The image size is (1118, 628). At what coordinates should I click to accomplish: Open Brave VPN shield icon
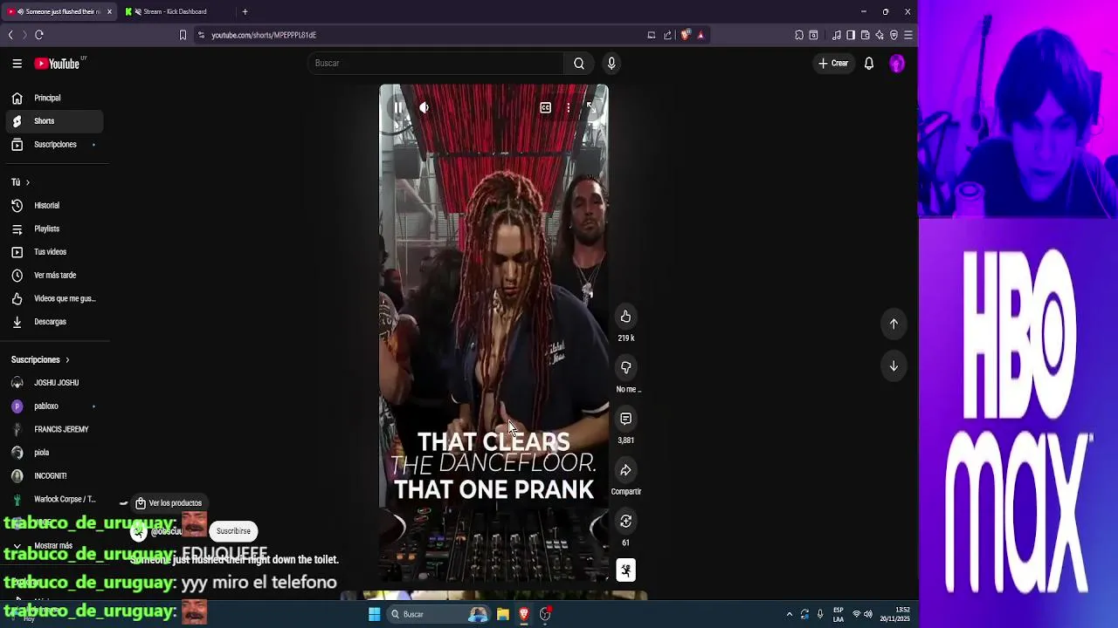894,35
